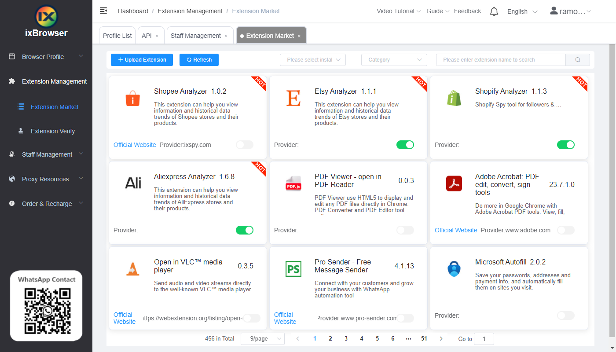
Task: Open the ixBrowser logo icon
Action: (46, 17)
